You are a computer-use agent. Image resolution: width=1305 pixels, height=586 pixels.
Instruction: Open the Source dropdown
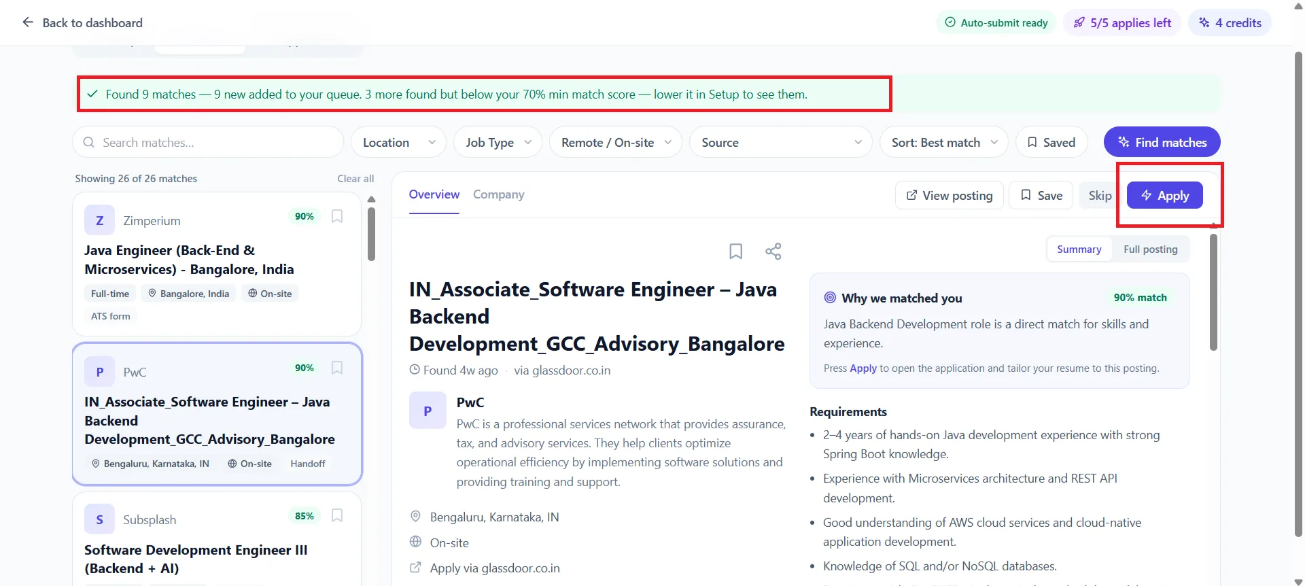coord(781,142)
